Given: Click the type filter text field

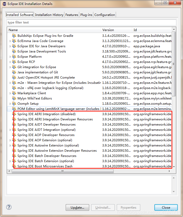Looking at the screenshot, I should [x=91, y=22].
